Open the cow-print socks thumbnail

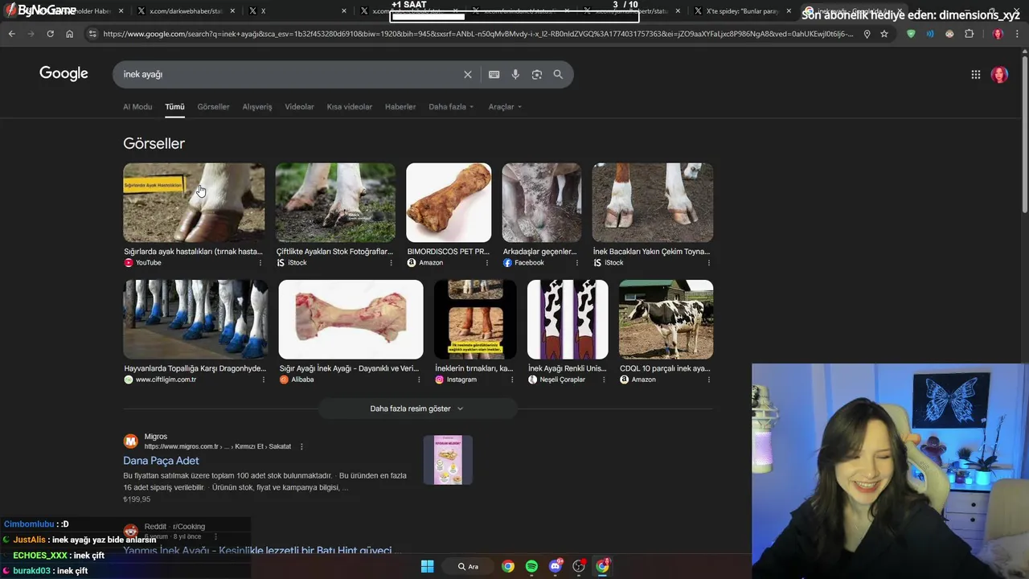click(x=568, y=319)
